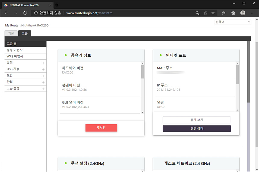This screenshot has height=172, width=259.
Task: Close the NETGEAR Router RAX200 tab
Action: [50, 5]
